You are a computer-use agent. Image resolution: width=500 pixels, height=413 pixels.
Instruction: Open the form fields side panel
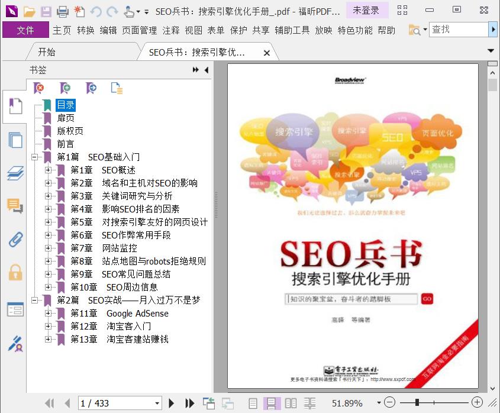[15, 309]
